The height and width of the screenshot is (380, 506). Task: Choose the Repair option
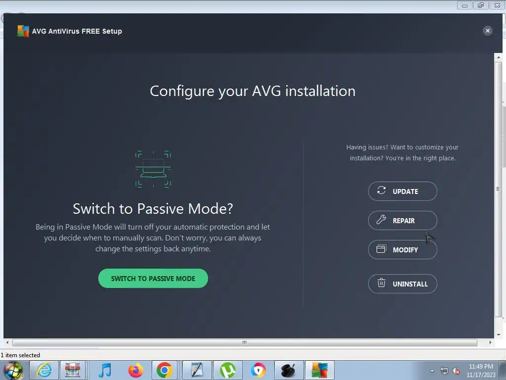tap(402, 220)
